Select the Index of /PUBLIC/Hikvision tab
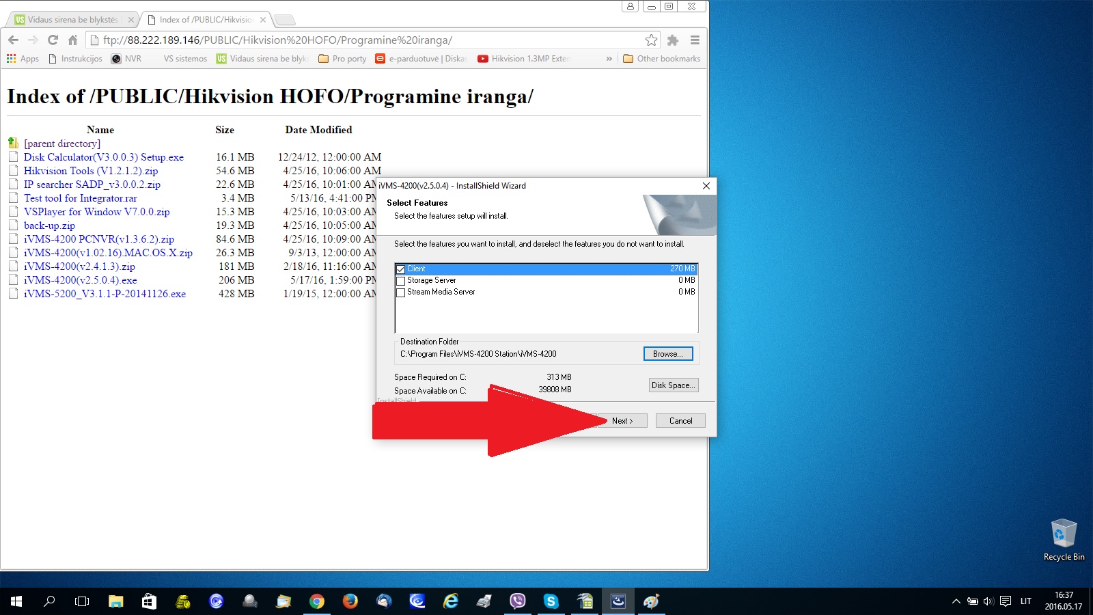1093x615 pixels. click(205, 20)
